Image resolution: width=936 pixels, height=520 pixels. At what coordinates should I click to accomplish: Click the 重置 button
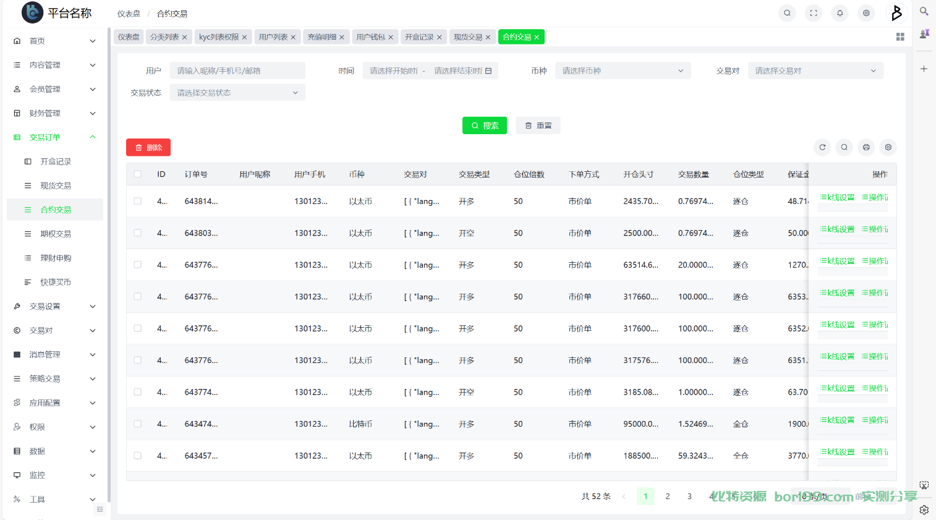click(538, 126)
